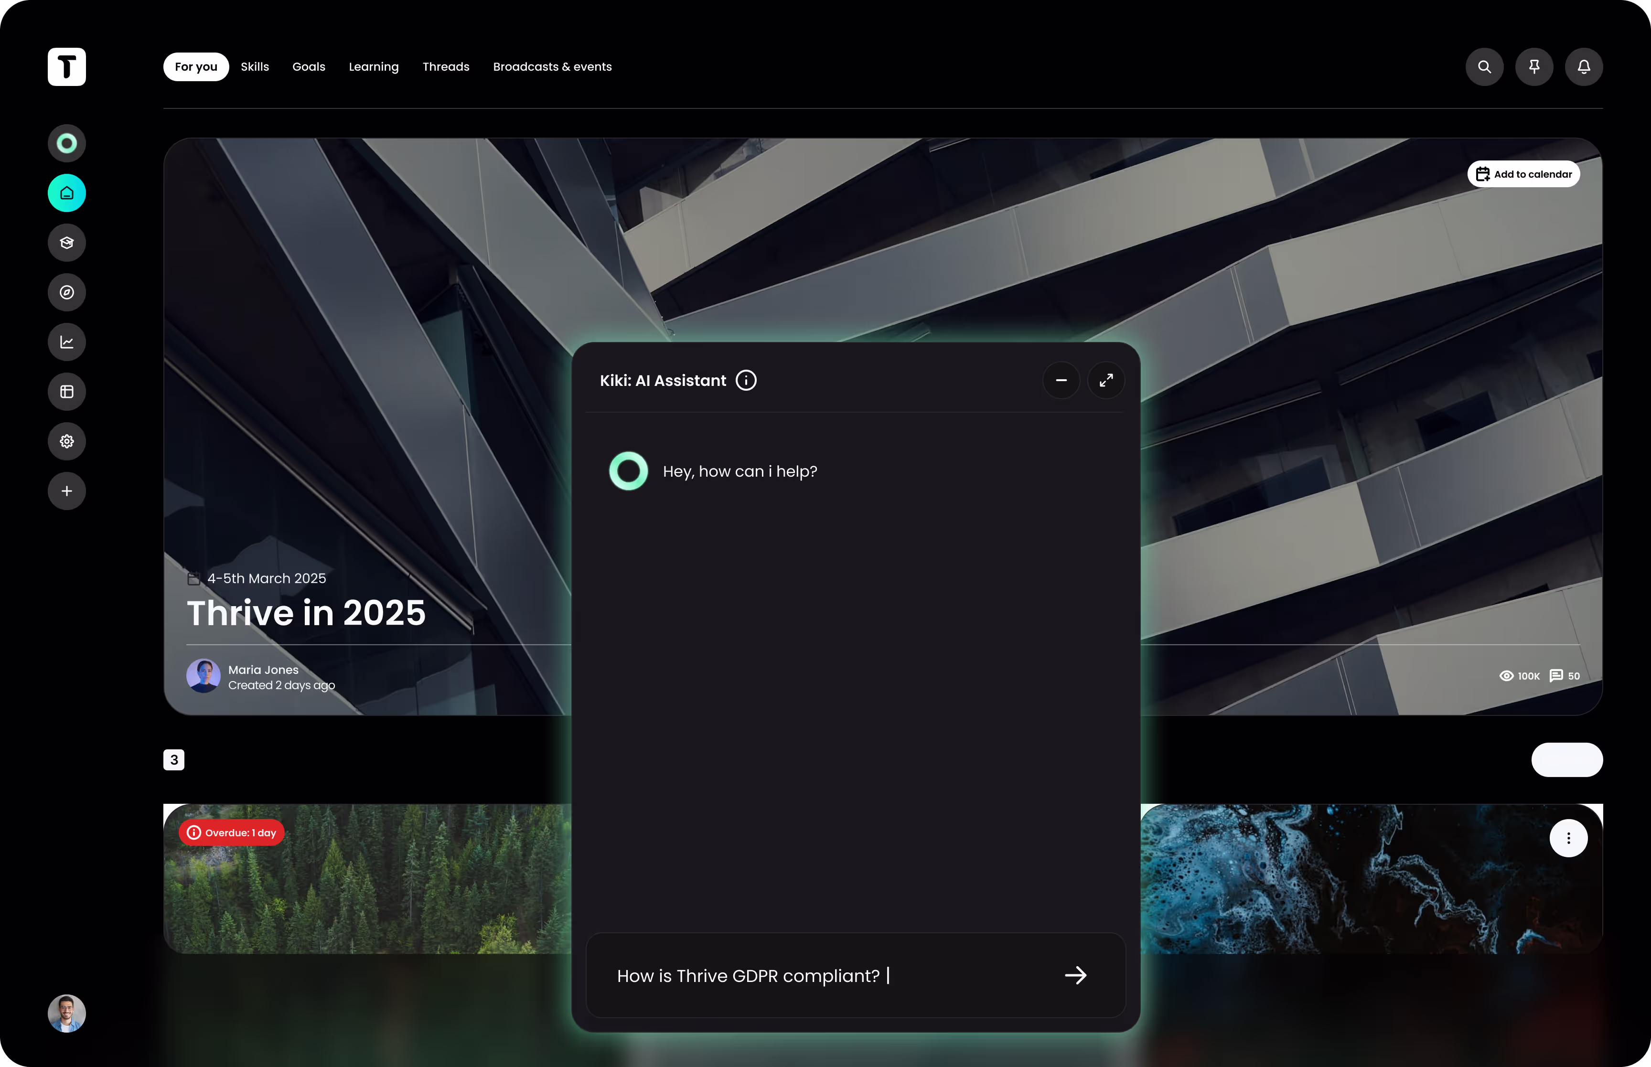Expand the Kiki assistant panel to fullscreen
The image size is (1651, 1067).
coord(1106,380)
